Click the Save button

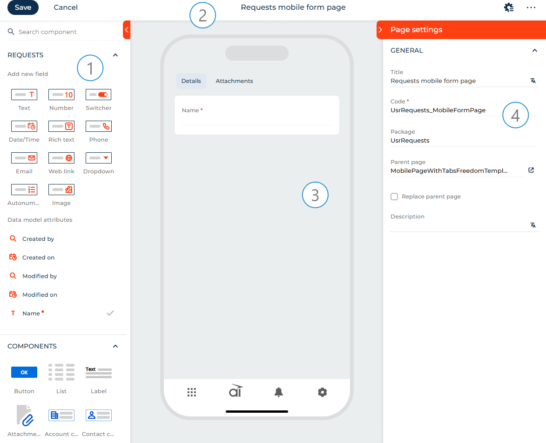[23, 7]
